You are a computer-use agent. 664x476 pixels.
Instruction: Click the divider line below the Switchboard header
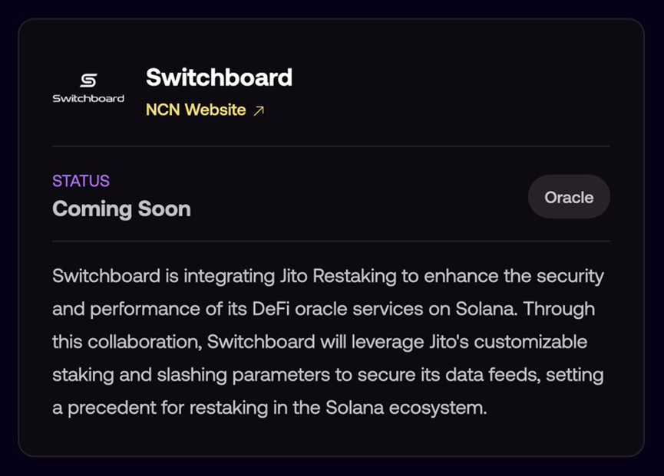point(331,146)
